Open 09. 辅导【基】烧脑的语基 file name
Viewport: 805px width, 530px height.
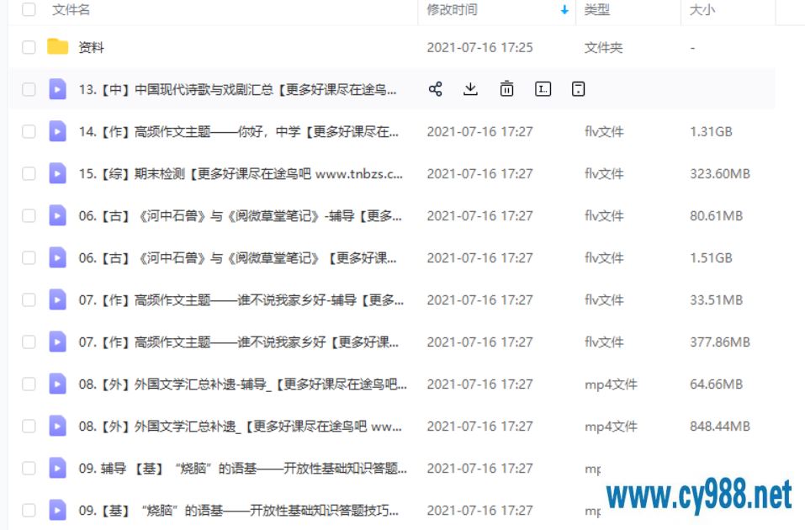pyautogui.click(x=242, y=469)
